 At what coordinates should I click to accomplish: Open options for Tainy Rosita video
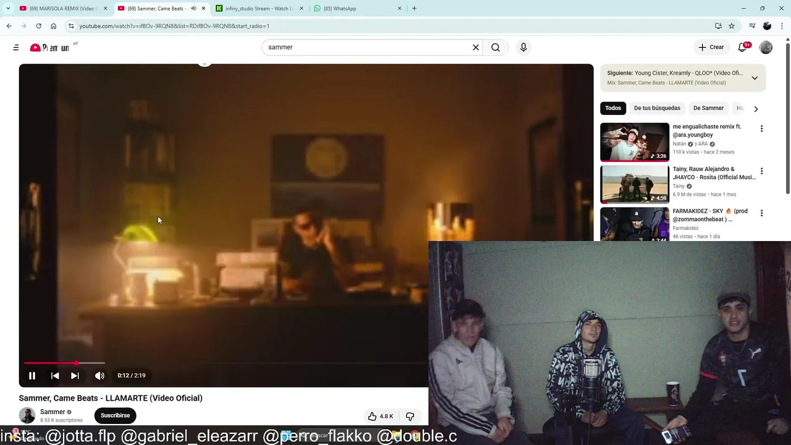(x=761, y=171)
